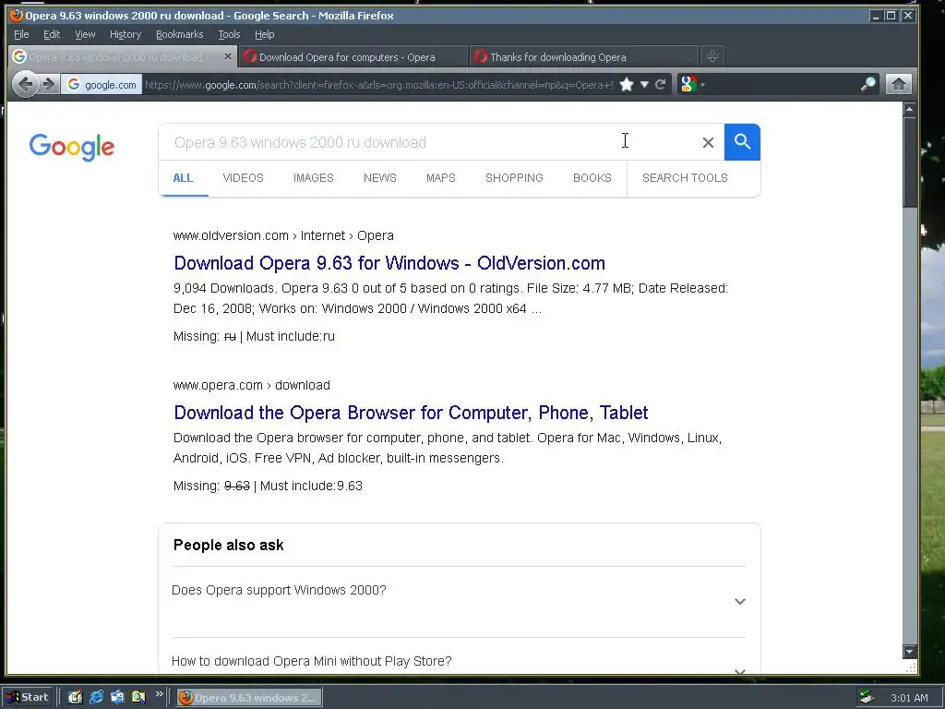Open a new tab with plus button
The width and height of the screenshot is (945, 709).
[712, 56]
